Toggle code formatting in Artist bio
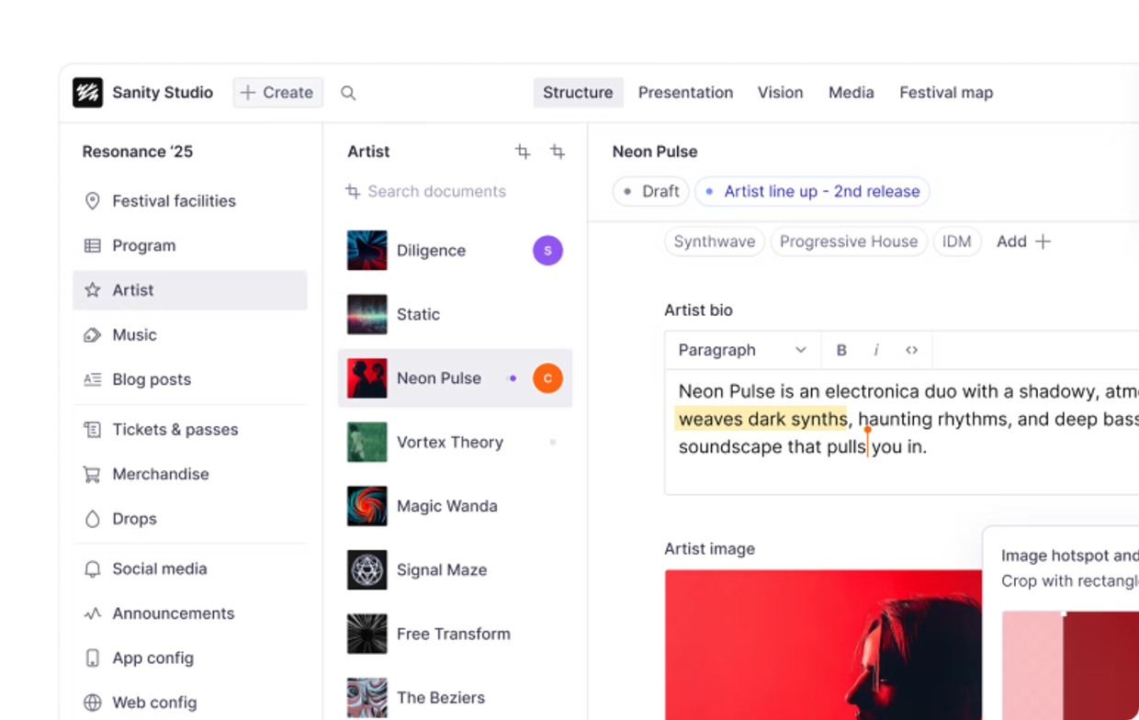1139x720 pixels. pos(911,350)
